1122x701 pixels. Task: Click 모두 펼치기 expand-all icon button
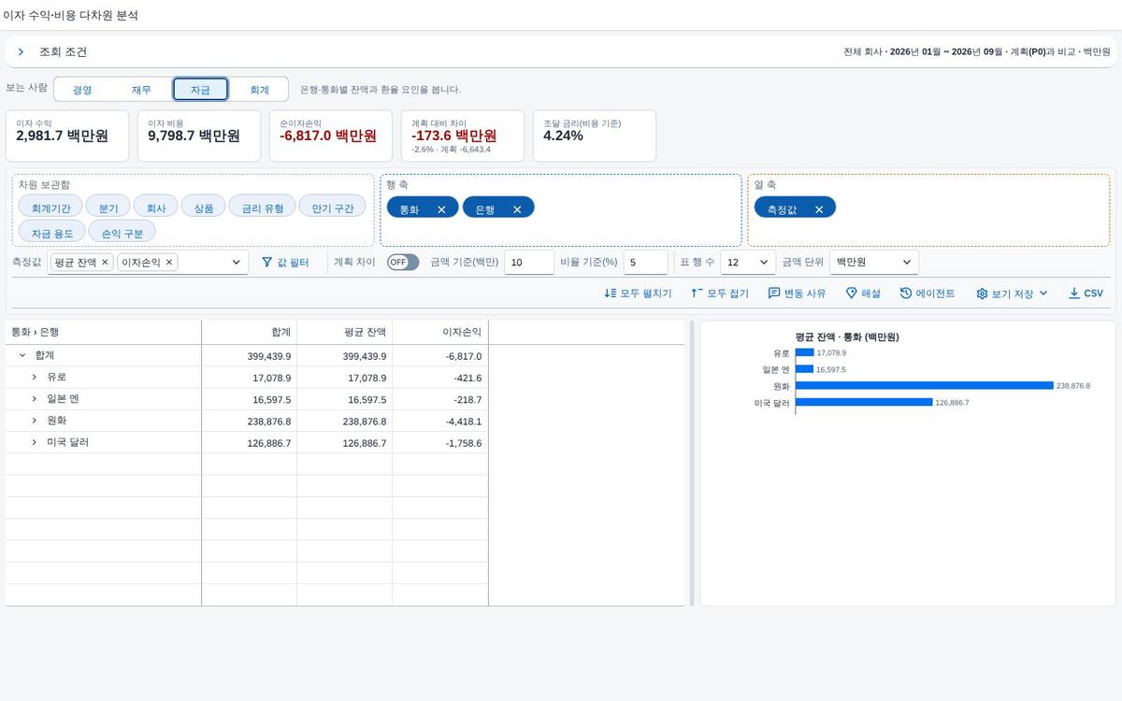coord(638,293)
